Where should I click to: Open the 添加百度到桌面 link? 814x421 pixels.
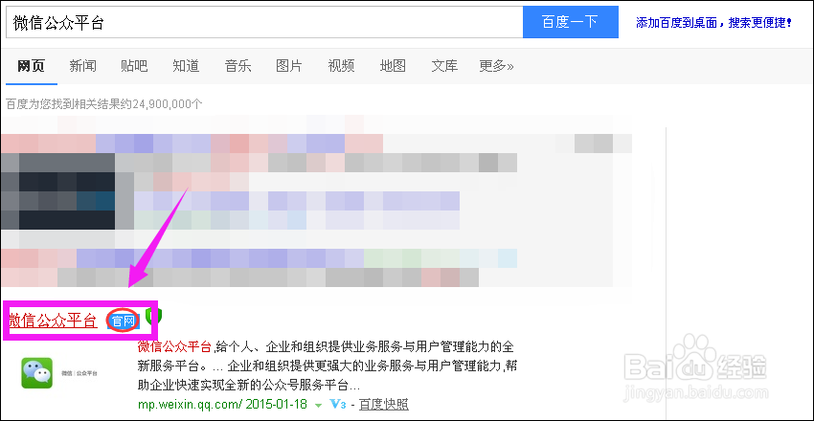pyautogui.click(x=713, y=23)
